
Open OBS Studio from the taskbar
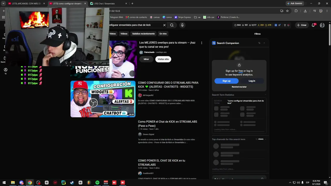coord(38,183)
